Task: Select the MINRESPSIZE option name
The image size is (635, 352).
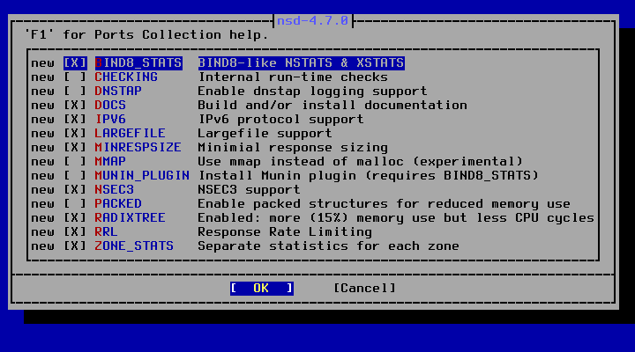Action: point(138,148)
